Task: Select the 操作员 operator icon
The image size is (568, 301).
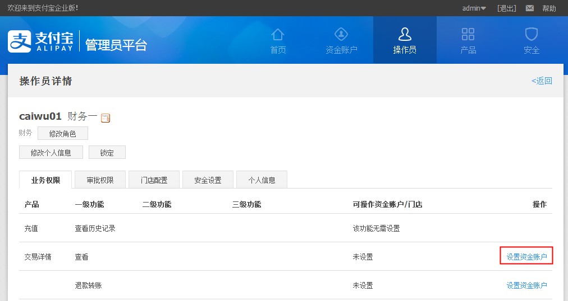Action: pos(405,35)
